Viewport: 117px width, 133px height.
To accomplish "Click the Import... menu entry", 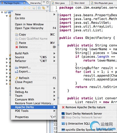I will [34, 67].
